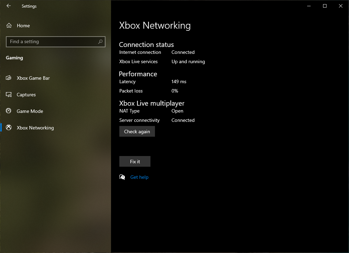Screen dimensions: 349x253
Task: Open the Xbox Game Bar text label
Action: (x=33, y=78)
